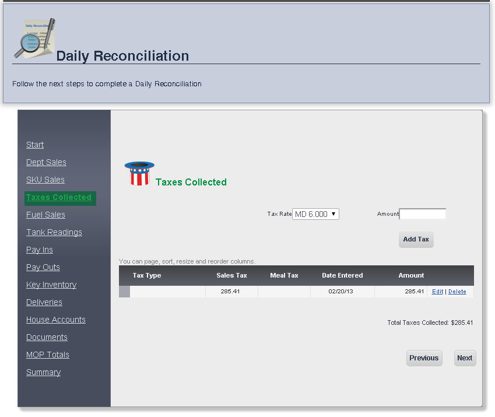Delete the 285.41 tax entry
495x417 pixels.
[457, 292]
